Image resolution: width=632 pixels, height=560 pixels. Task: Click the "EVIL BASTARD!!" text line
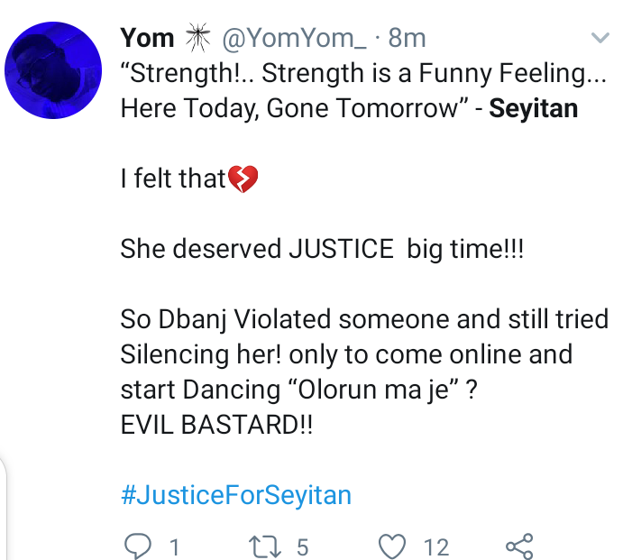(216, 424)
